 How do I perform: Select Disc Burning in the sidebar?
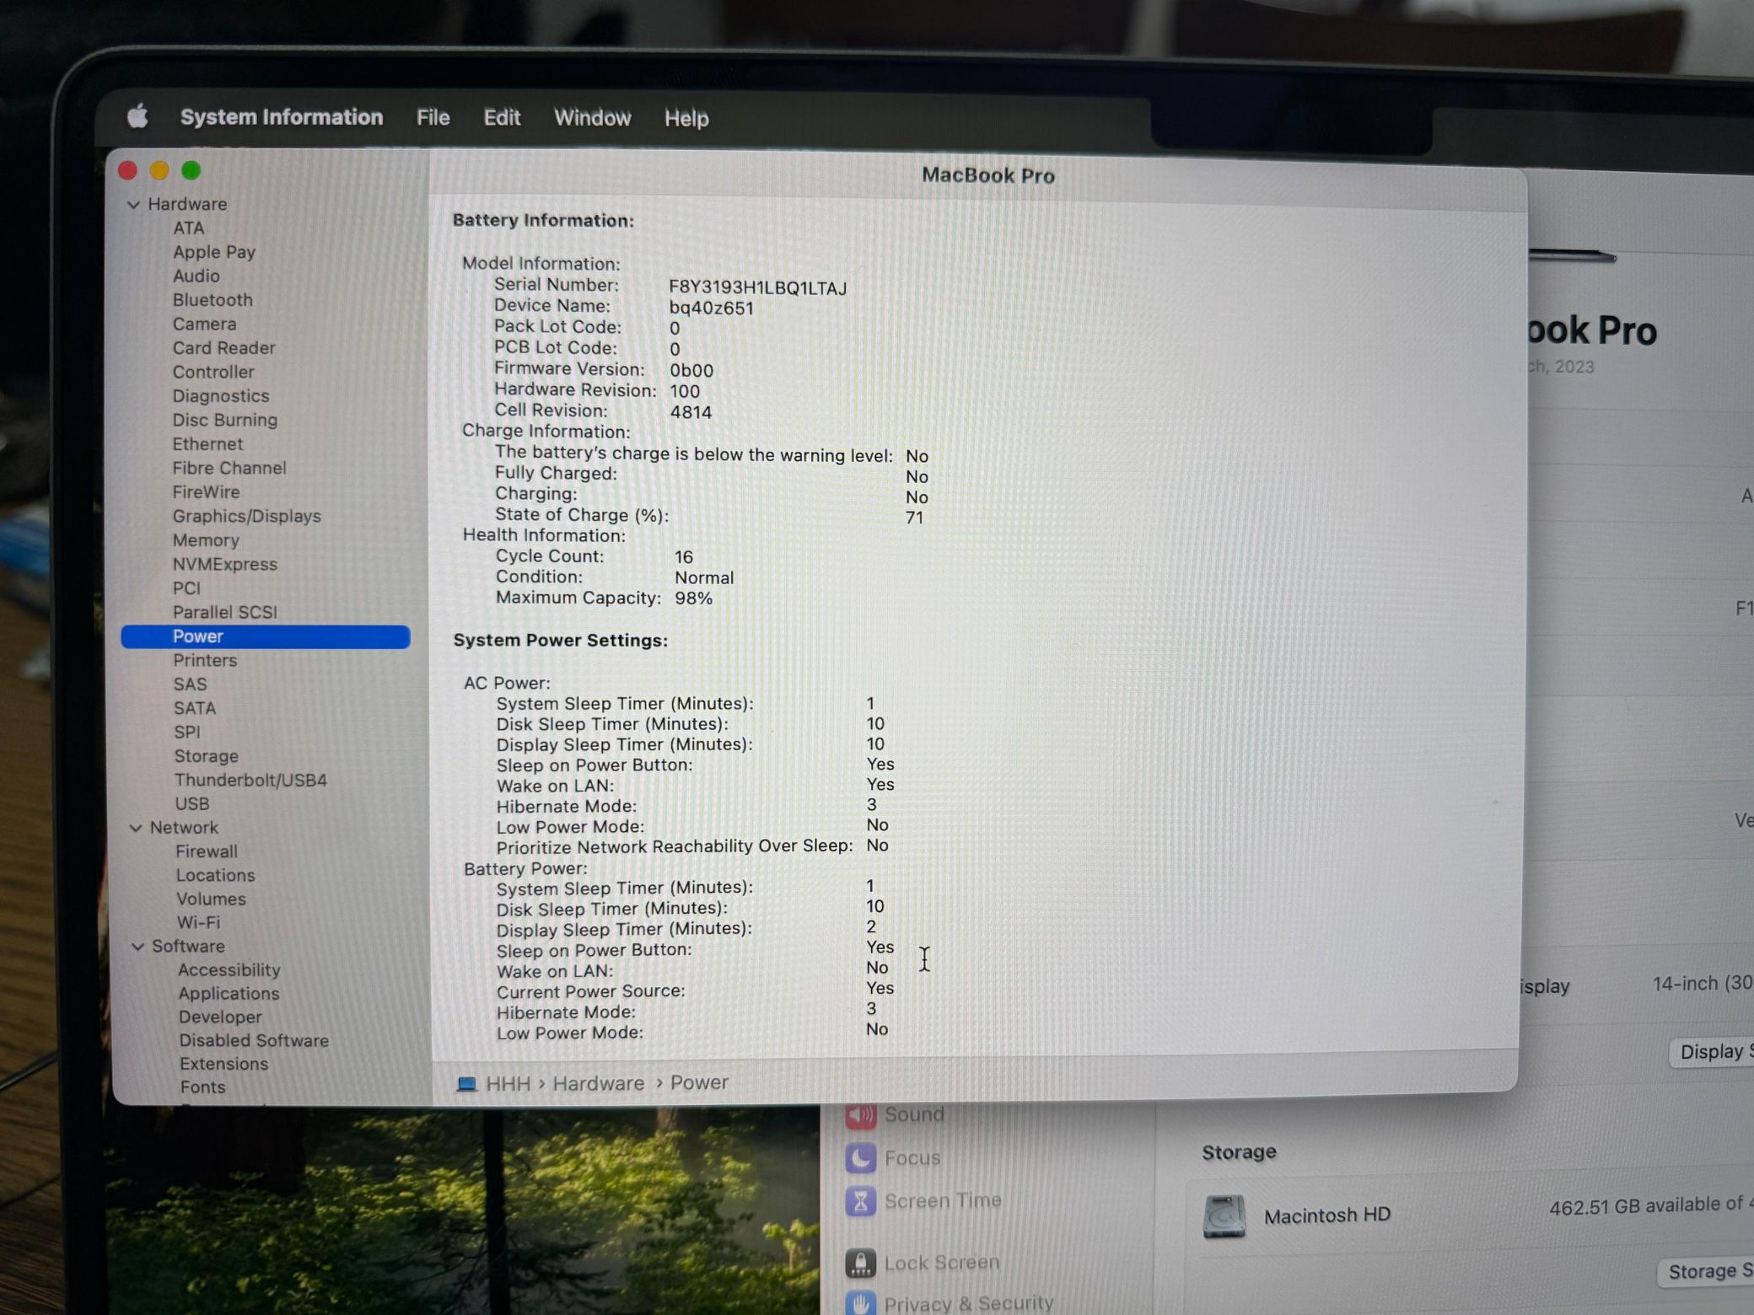[x=224, y=420]
